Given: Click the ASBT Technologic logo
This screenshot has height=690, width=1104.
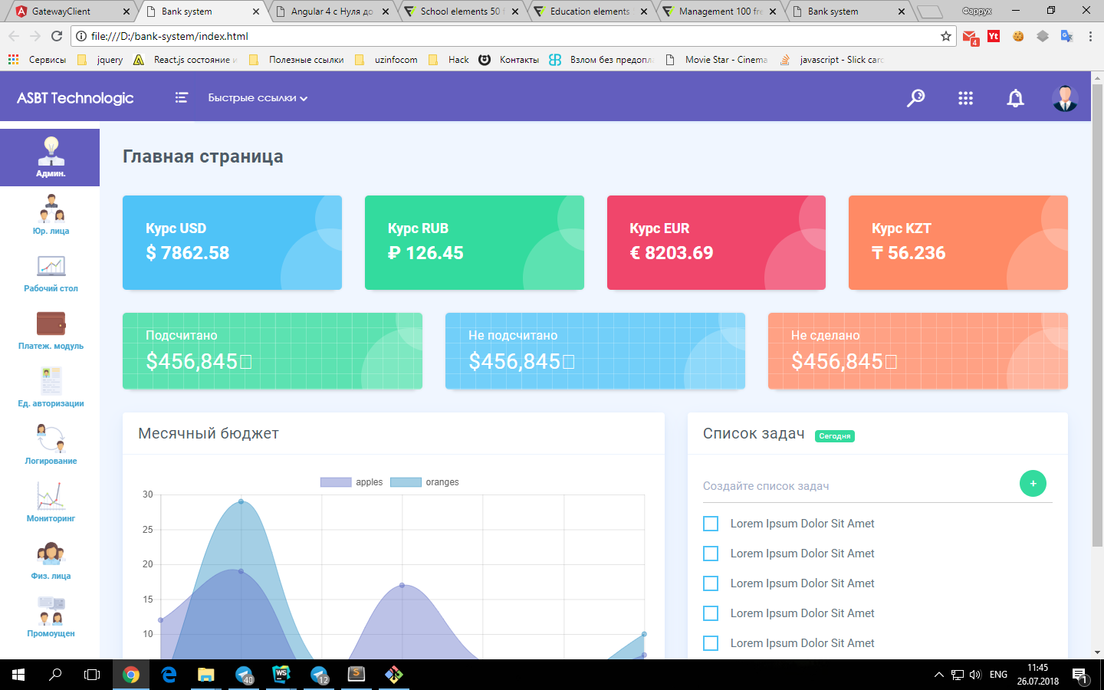Looking at the screenshot, I should (75, 98).
